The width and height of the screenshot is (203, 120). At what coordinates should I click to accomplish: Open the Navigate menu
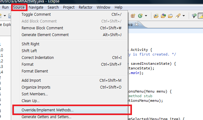36,7
